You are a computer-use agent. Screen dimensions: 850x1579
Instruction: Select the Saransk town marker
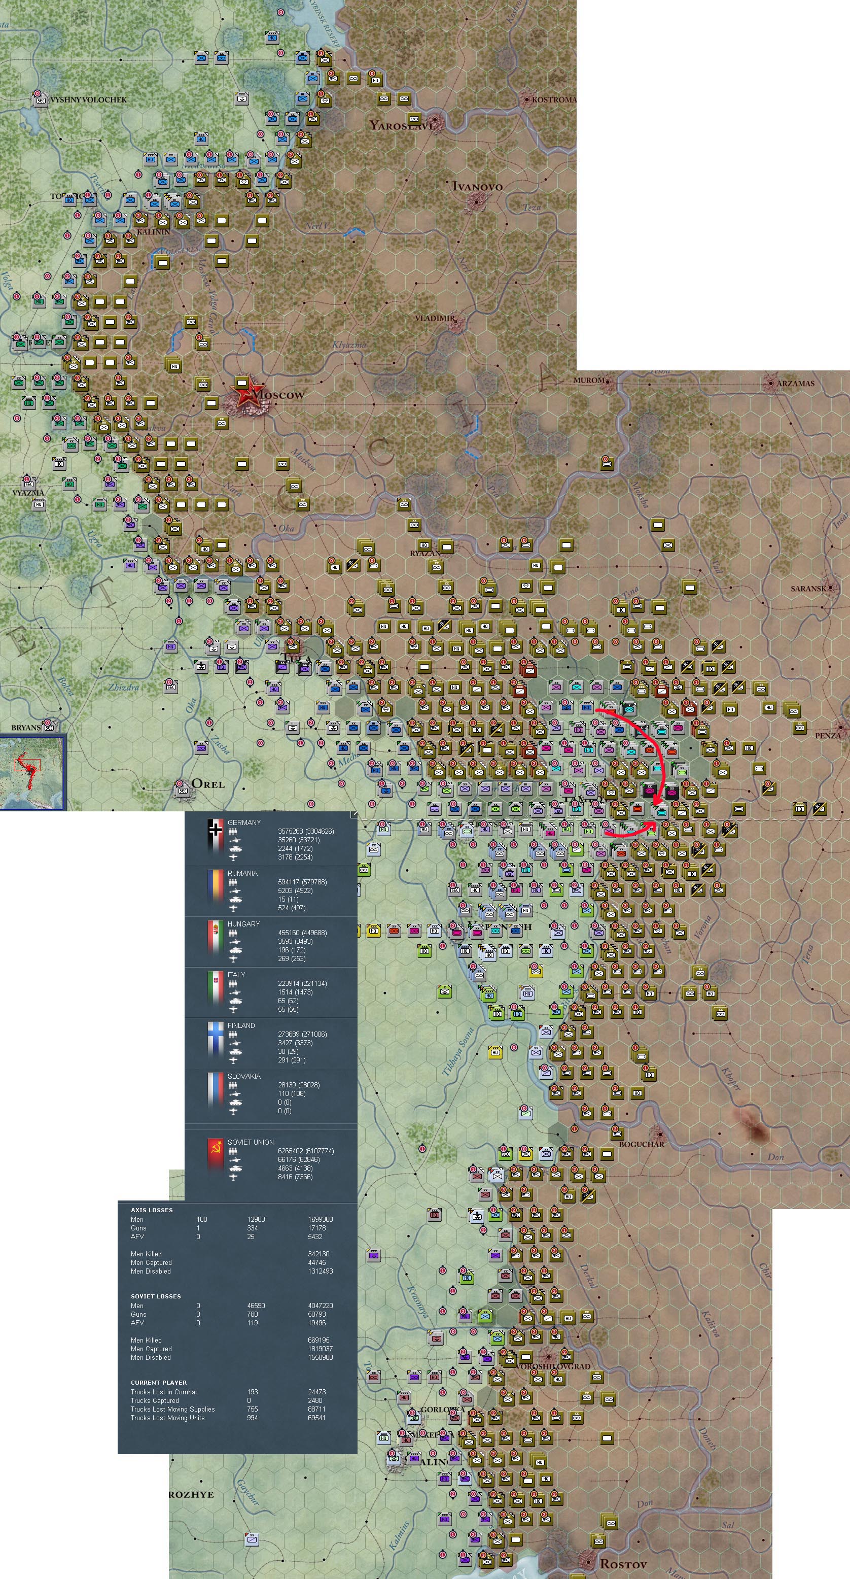[x=831, y=587]
